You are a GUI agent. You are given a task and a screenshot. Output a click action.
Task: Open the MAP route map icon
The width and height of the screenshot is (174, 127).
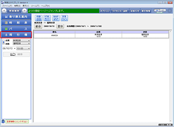(56, 18)
